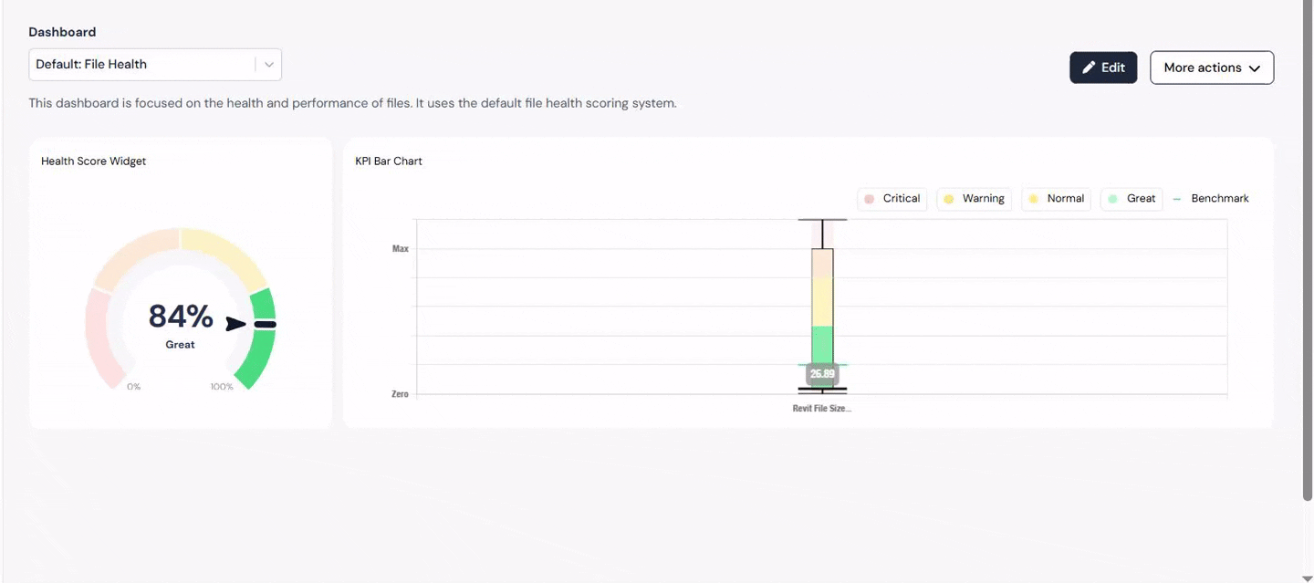The image size is (1314, 583).
Task: Click the Benchmark dash marker in legend
Action: click(x=1176, y=199)
